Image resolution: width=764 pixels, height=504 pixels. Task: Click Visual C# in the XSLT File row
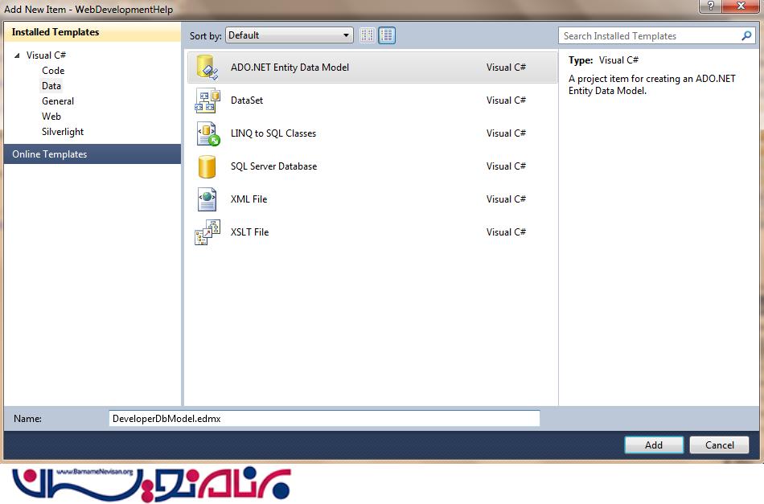[506, 232]
